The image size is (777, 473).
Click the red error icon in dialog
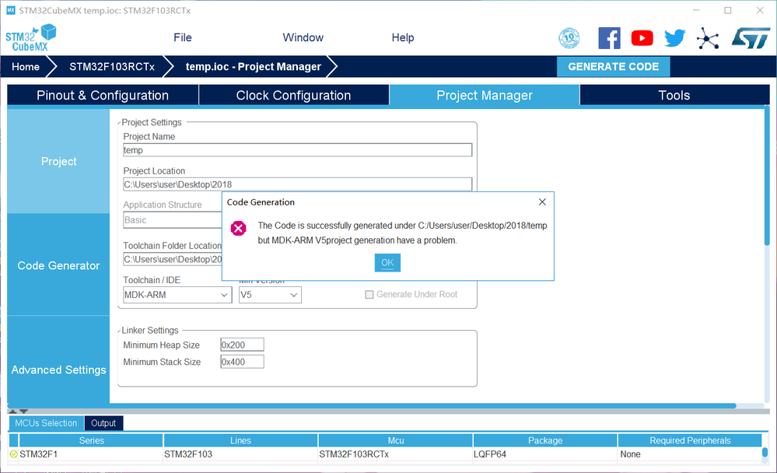coord(238,228)
